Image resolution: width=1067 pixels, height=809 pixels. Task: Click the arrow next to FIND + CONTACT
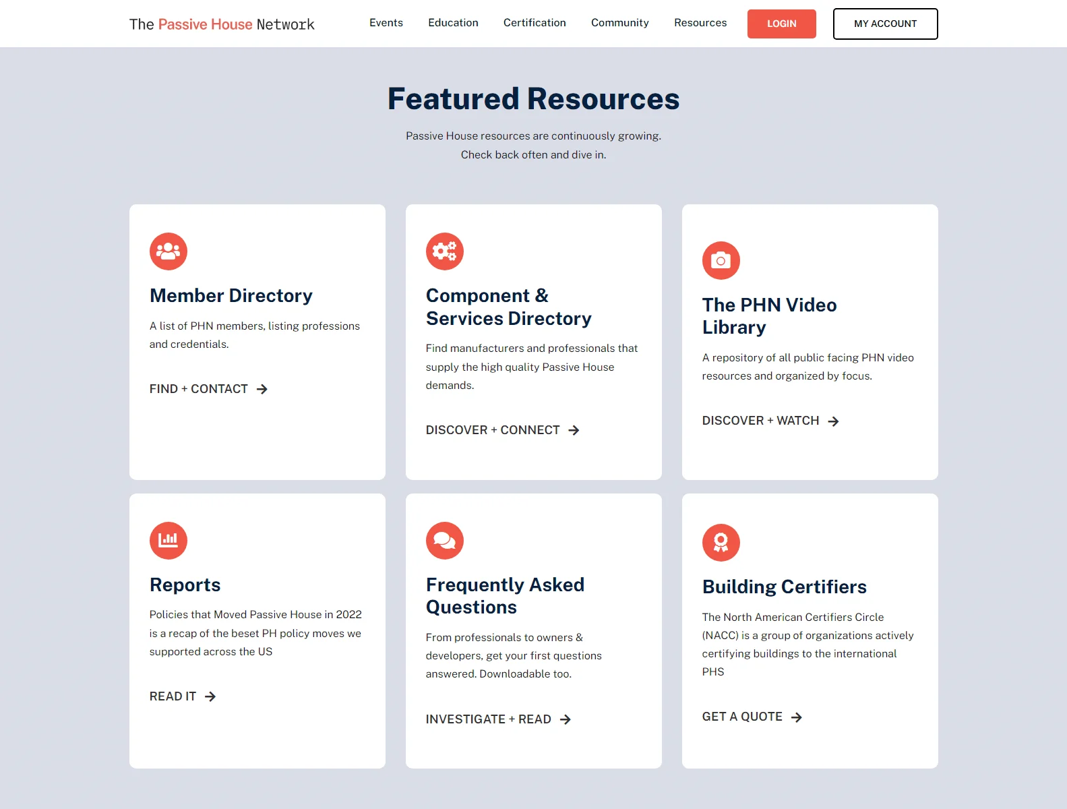(x=262, y=389)
